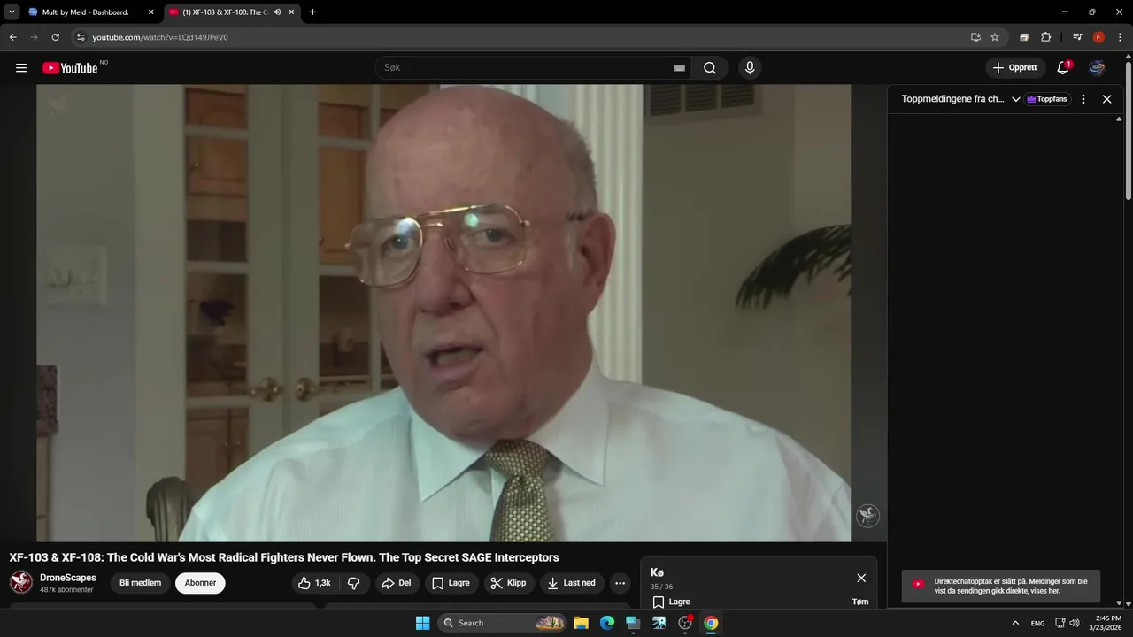Open YouTube notifications bell
Viewport: 1133px width, 637px height.
pyautogui.click(x=1063, y=68)
